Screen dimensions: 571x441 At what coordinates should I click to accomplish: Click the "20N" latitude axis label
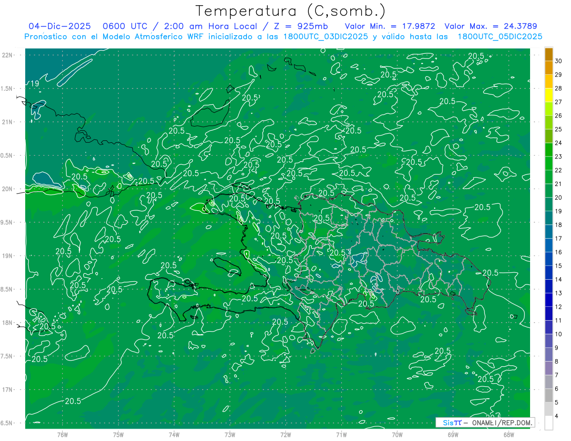point(8,189)
